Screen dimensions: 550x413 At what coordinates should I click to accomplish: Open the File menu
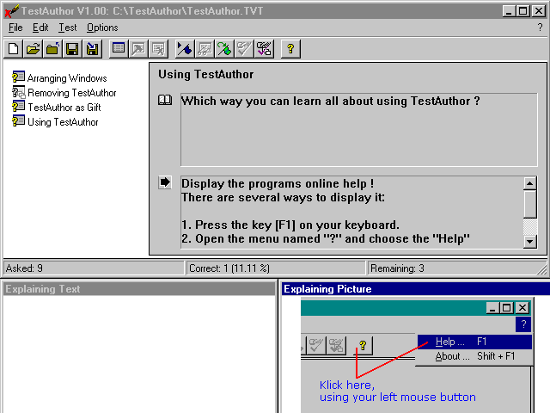[x=15, y=28]
